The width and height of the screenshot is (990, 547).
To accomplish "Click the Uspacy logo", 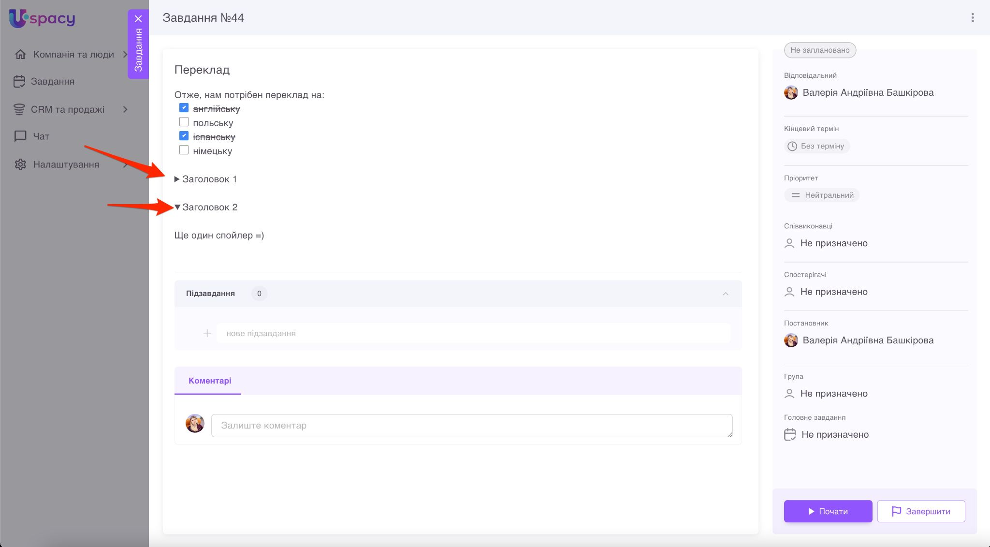I will click(42, 18).
